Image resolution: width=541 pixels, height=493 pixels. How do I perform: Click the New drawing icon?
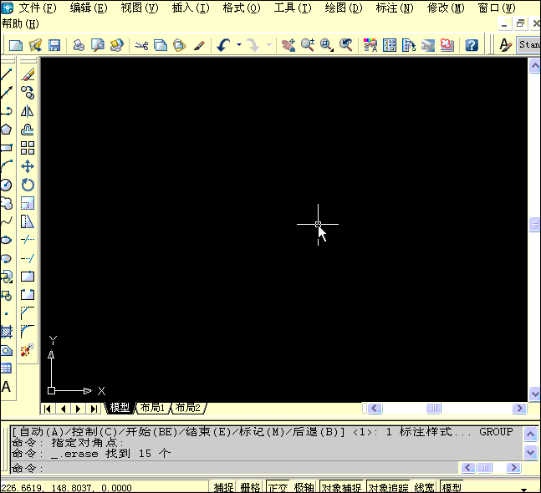tap(16, 45)
